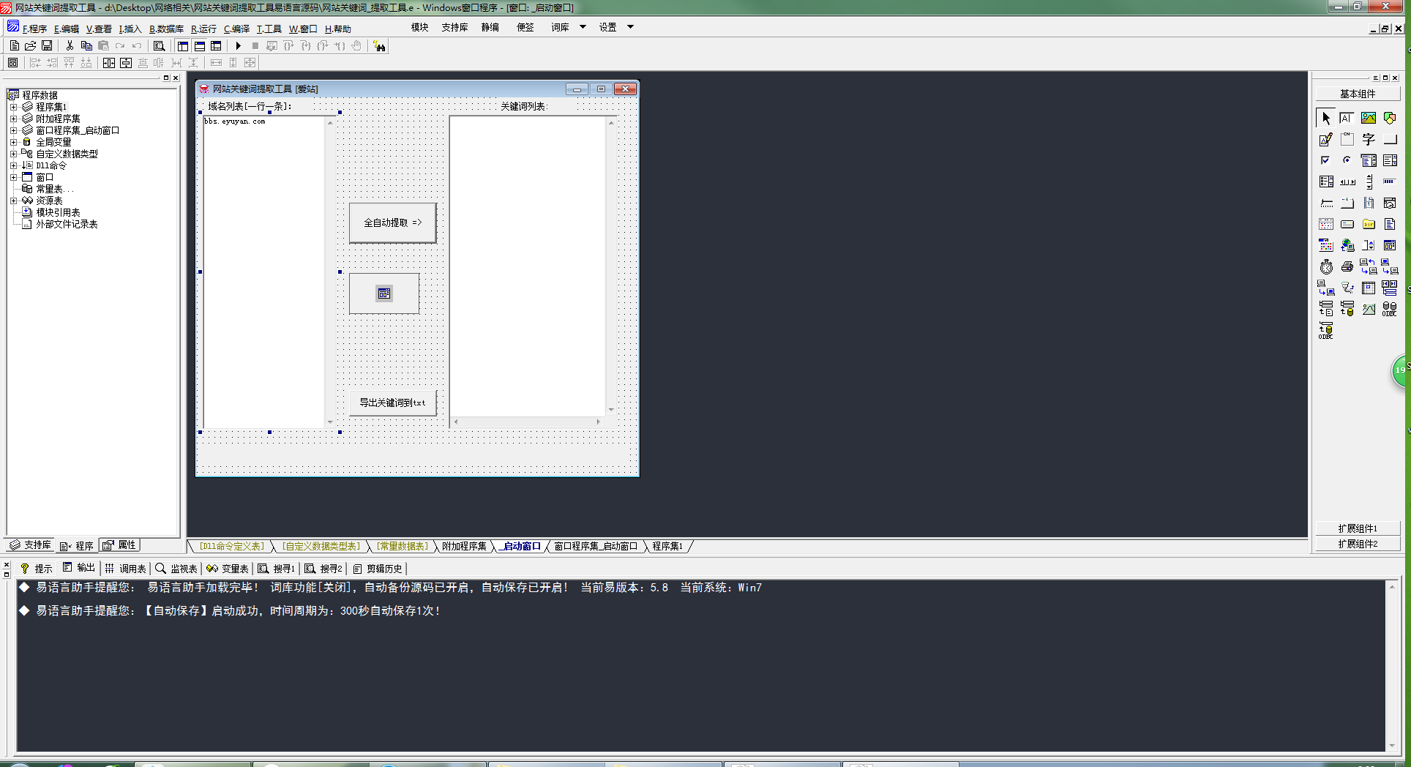Open the 扩展组件1 component group

(x=1358, y=528)
